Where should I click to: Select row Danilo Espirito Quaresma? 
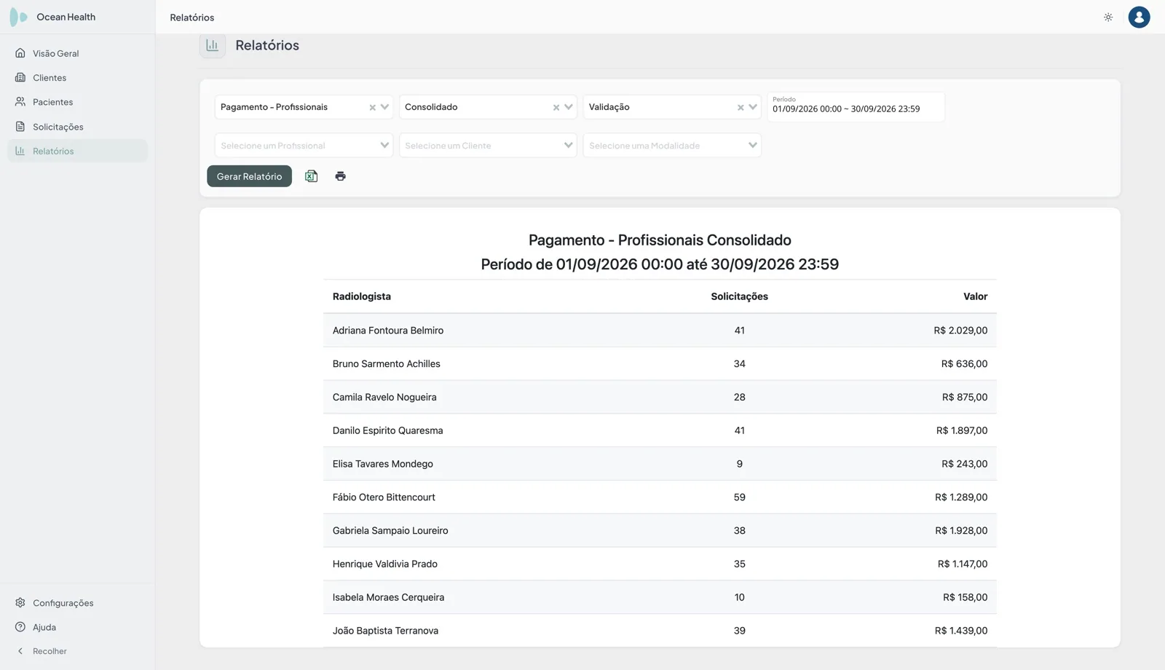click(x=660, y=430)
